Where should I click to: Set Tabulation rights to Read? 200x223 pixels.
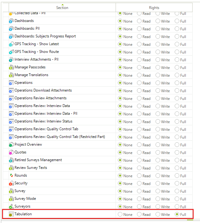pyautogui.click(x=139, y=214)
